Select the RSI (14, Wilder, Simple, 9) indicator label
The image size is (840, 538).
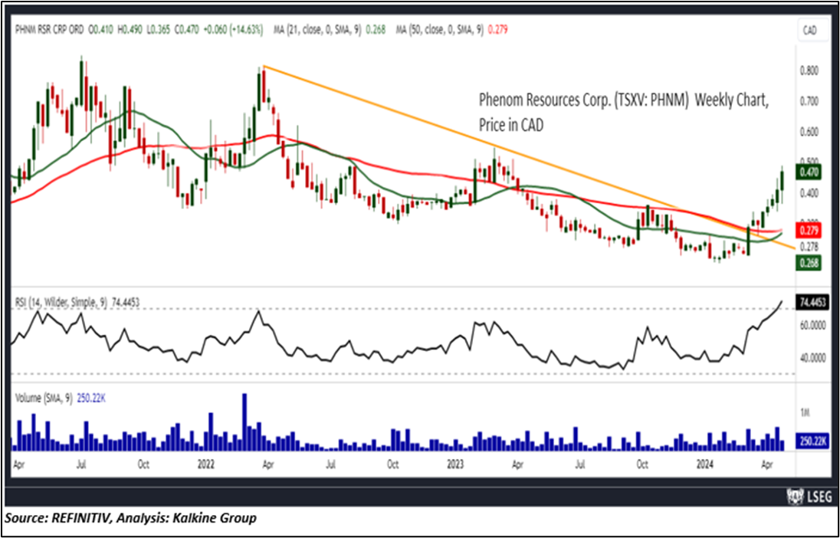[61, 303]
